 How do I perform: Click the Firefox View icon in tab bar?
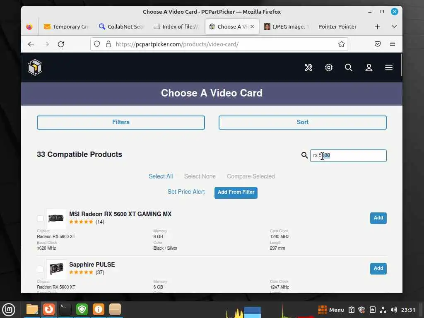29,26
